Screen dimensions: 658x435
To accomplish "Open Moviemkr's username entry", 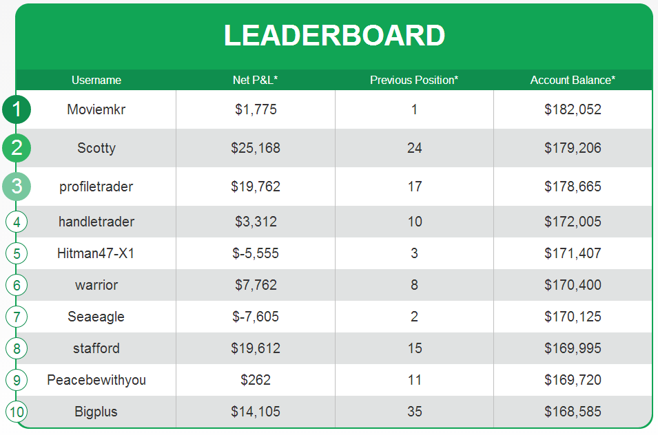I will pyautogui.click(x=96, y=109).
